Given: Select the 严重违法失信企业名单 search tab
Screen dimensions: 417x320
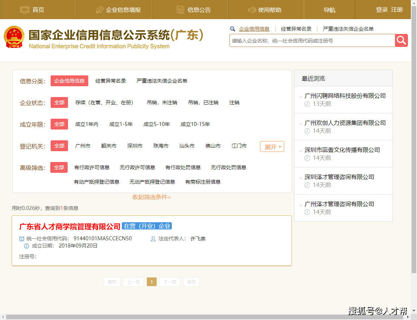Looking at the screenshot, I should (x=348, y=29).
